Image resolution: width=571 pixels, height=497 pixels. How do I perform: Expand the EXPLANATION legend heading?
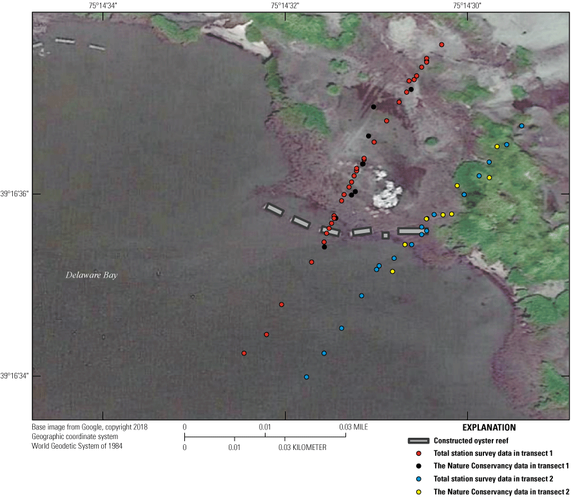(489, 427)
